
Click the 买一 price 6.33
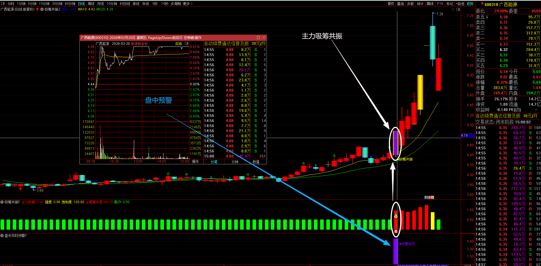pyautogui.click(x=504, y=44)
